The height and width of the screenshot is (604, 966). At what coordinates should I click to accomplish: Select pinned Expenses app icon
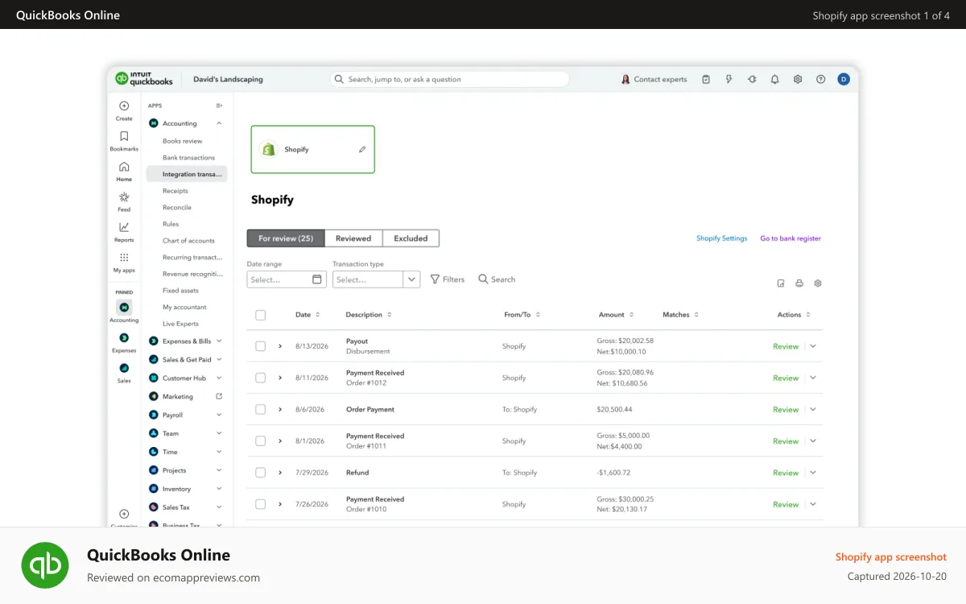124,337
